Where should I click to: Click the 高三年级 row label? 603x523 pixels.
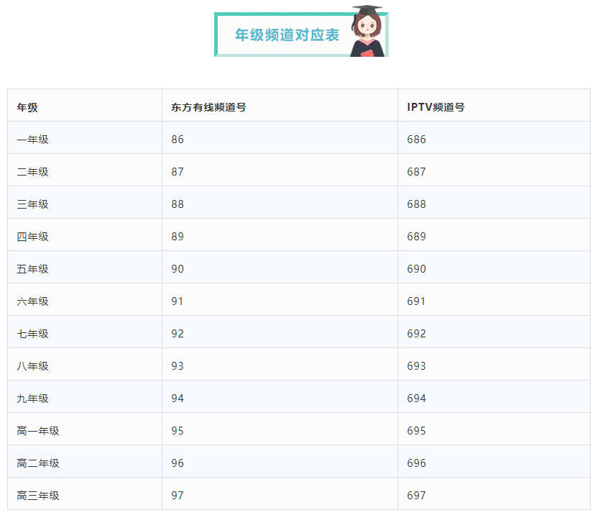pyautogui.click(x=38, y=495)
